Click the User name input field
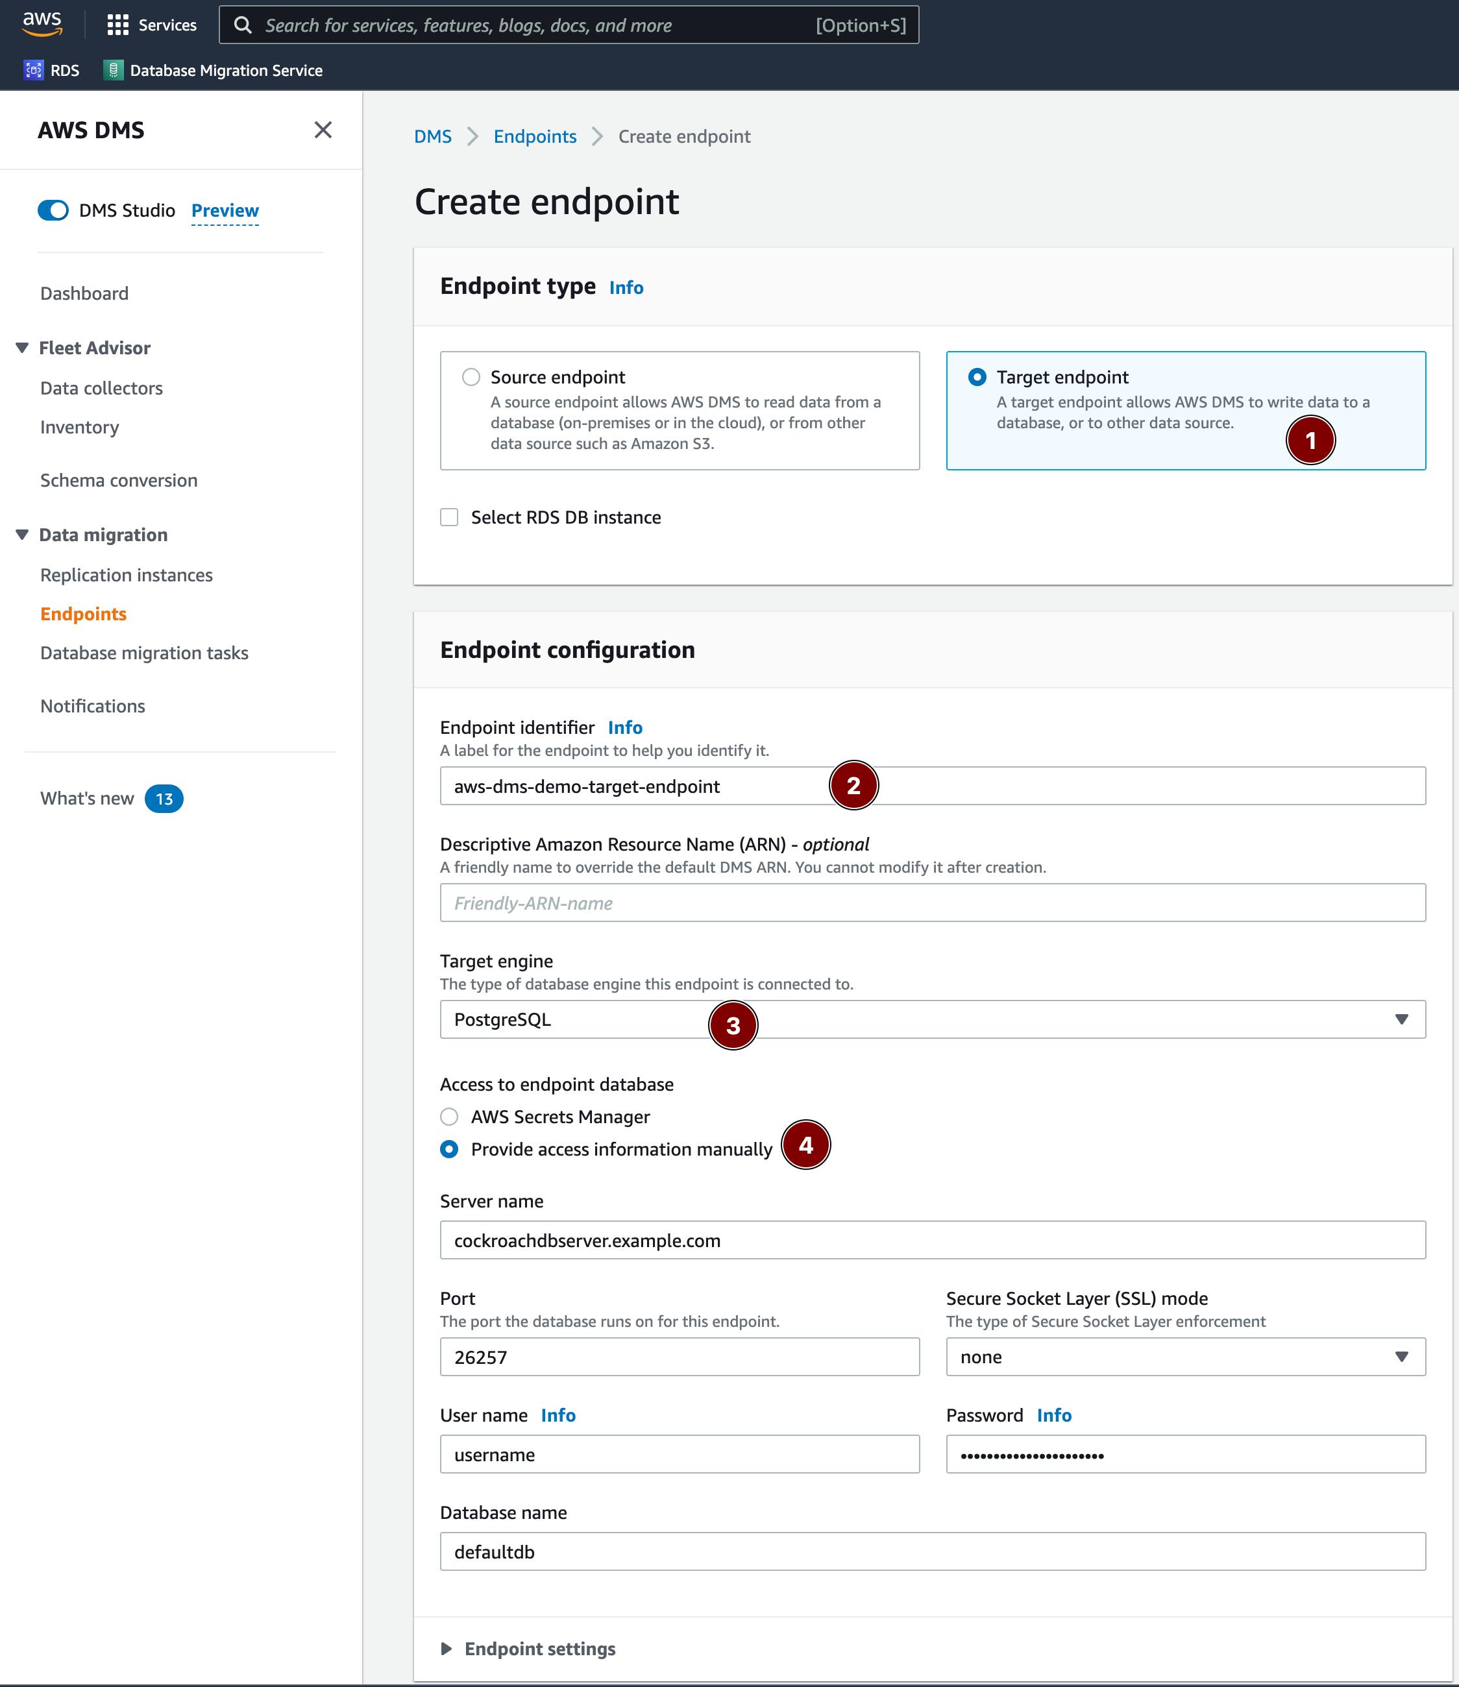Screen dimensions: 1459x1687 (x=680, y=1454)
